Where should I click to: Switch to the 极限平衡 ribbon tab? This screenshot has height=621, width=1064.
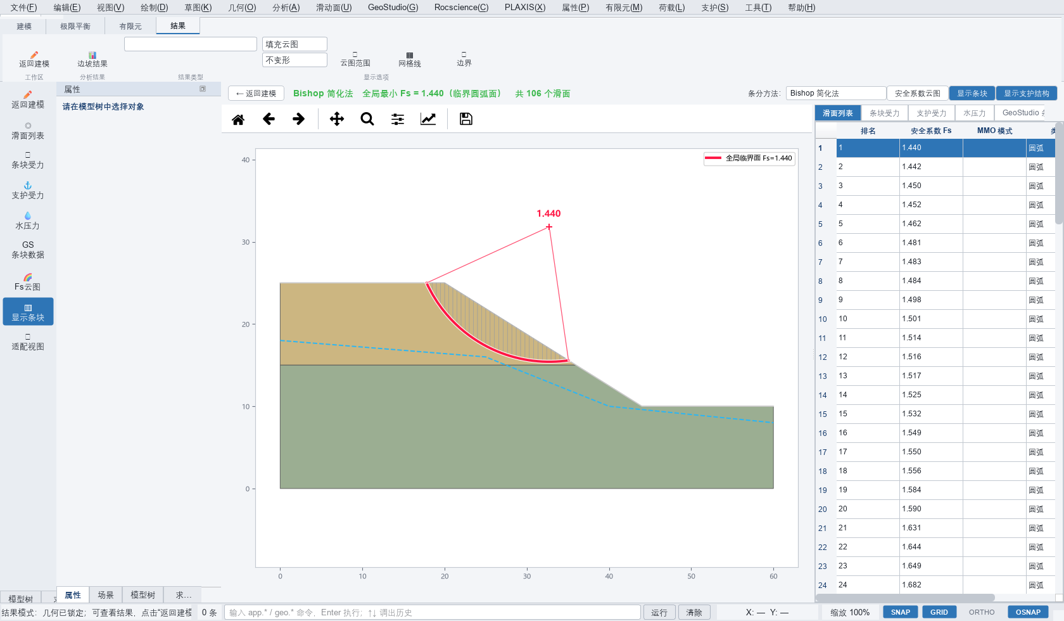75,26
